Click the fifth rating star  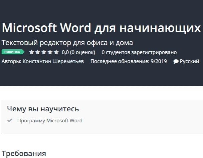pyautogui.click(x=56, y=52)
